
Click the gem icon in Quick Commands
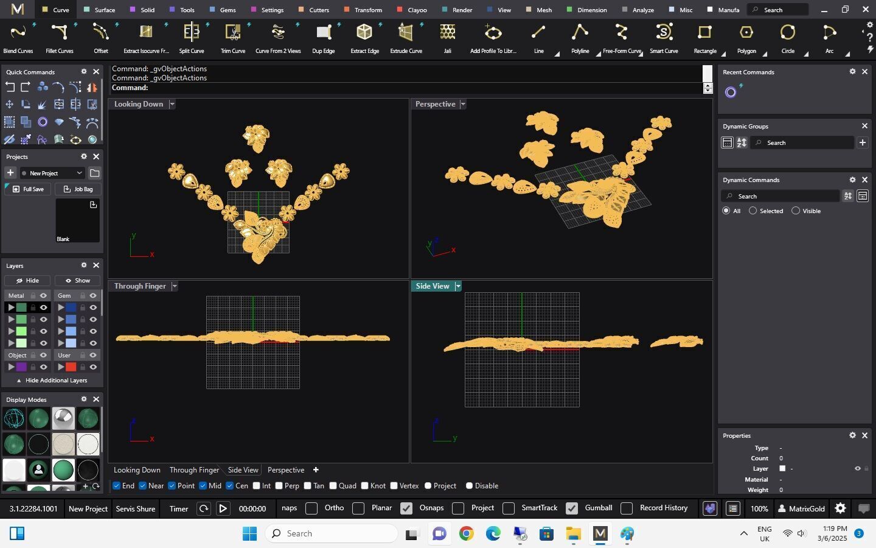(59, 122)
